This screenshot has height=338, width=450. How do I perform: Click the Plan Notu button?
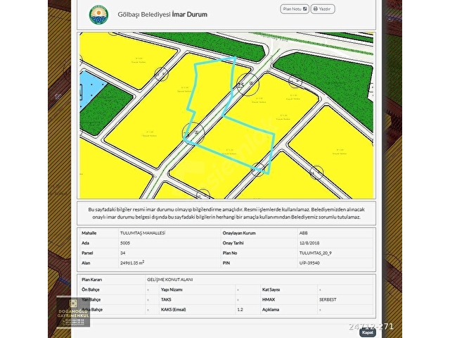pos(295,9)
